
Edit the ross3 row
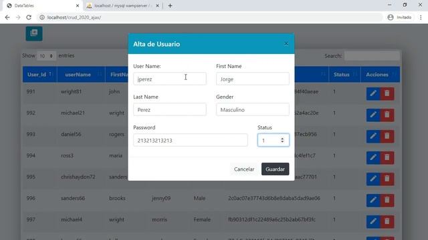click(x=373, y=157)
